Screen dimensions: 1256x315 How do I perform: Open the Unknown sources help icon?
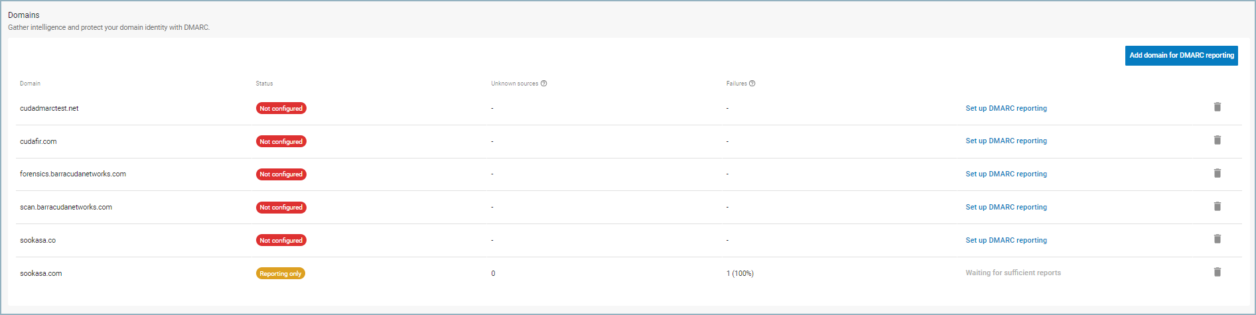click(x=543, y=84)
